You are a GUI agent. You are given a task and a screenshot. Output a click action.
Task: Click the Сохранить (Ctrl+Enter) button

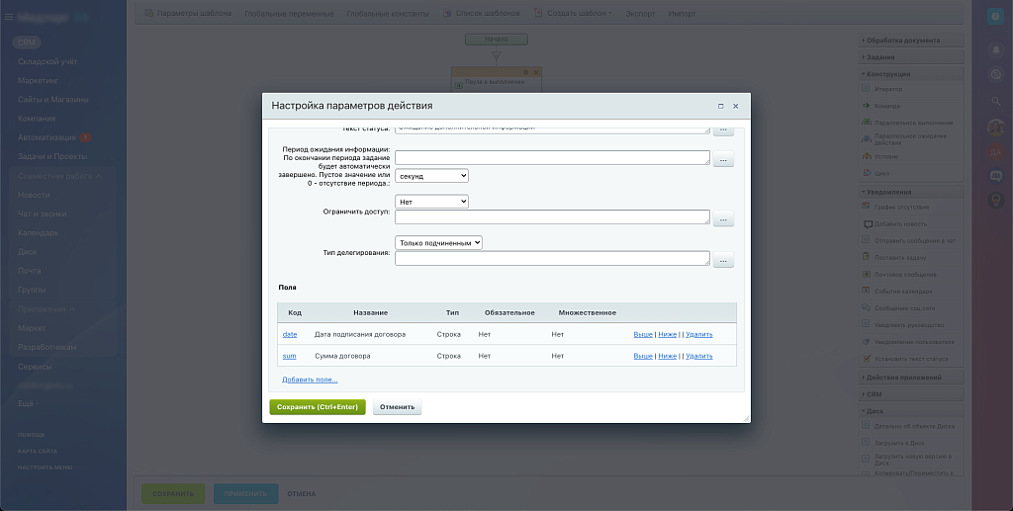(x=318, y=407)
